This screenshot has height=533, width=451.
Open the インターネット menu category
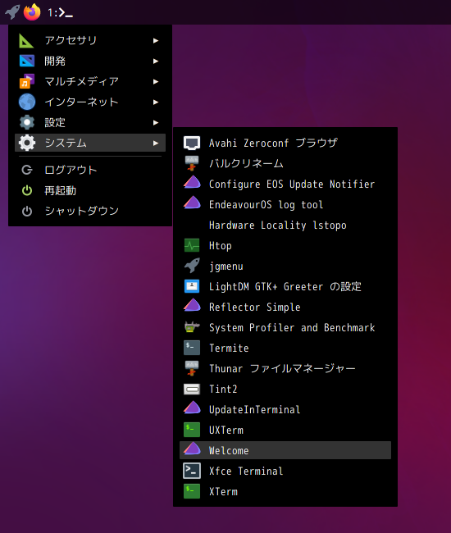click(90, 102)
